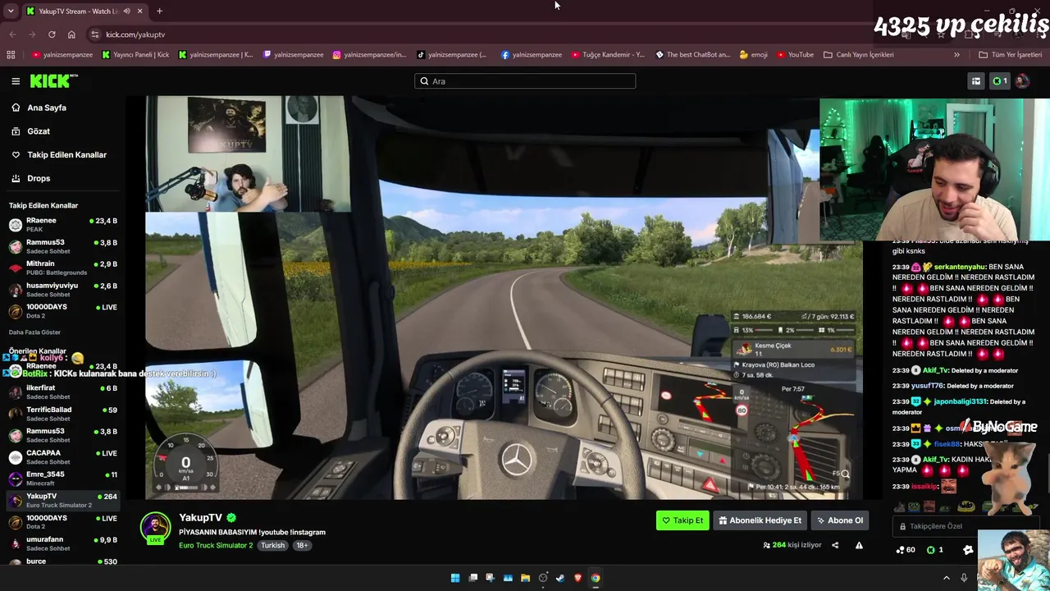Image resolution: width=1050 pixels, height=591 pixels.
Task: Open the chat settings gear icon
Action: [968, 550]
